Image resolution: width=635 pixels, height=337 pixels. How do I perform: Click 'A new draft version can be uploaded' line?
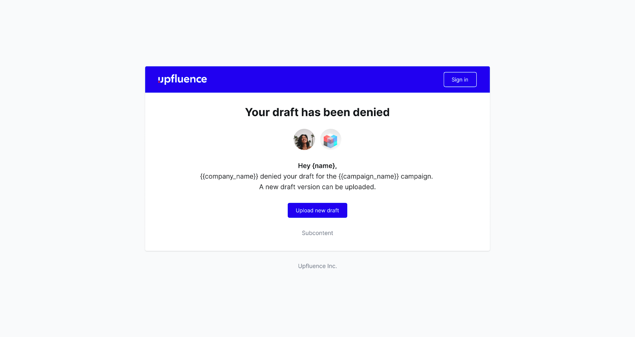[317, 187]
